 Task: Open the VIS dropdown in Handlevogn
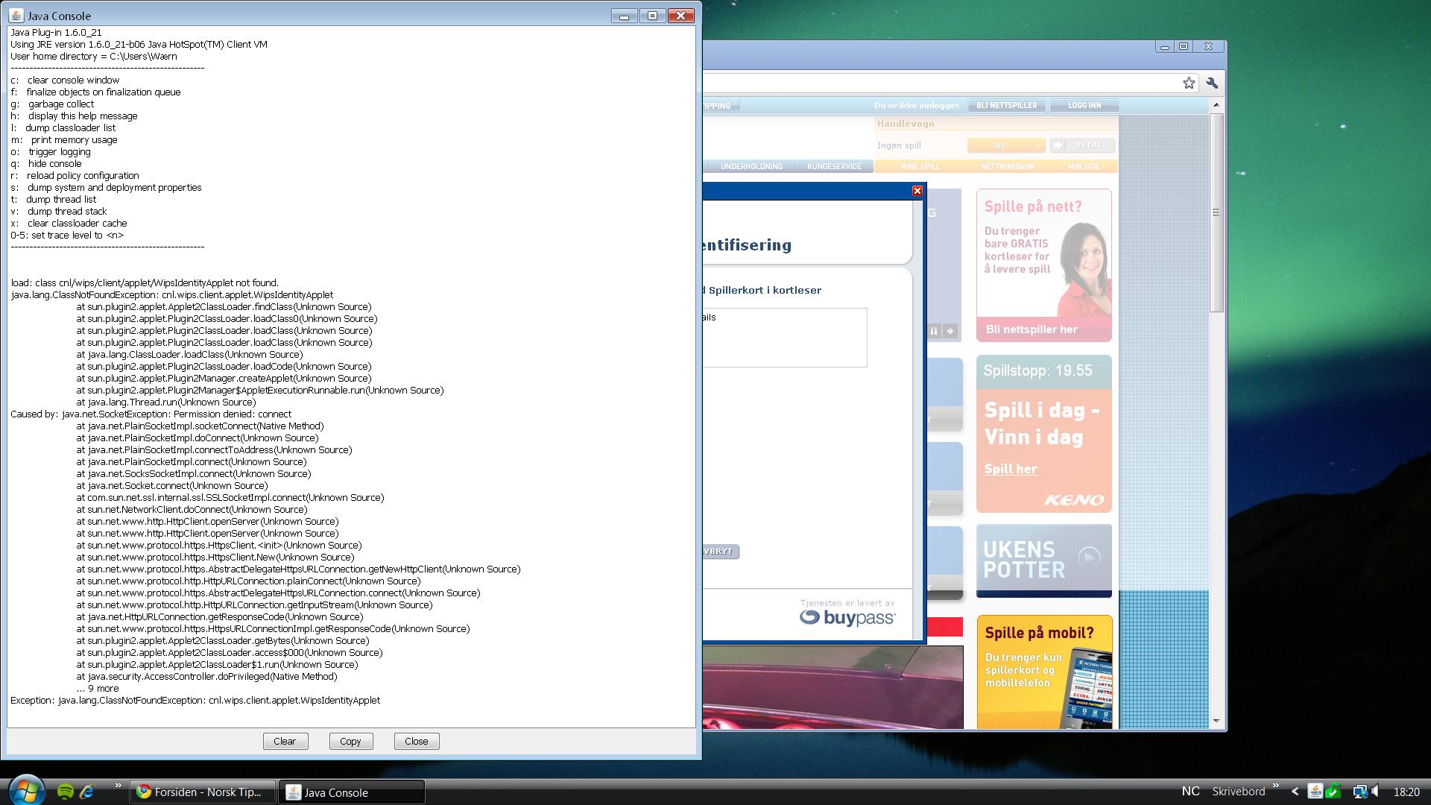pyautogui.click(x=1006, y=145)
